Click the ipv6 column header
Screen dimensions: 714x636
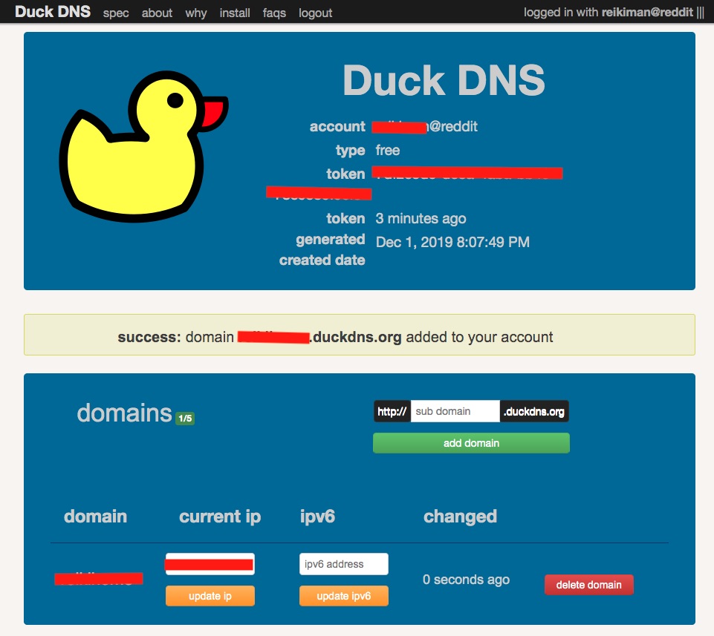[x=317, y=517]
